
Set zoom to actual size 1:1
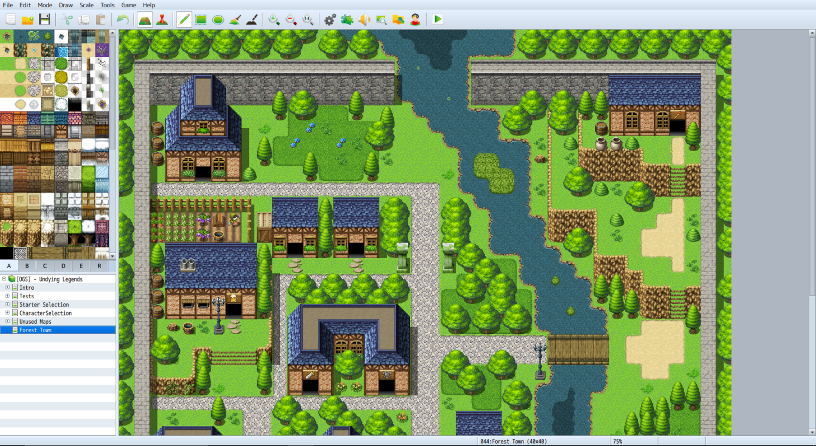(308, 20)
